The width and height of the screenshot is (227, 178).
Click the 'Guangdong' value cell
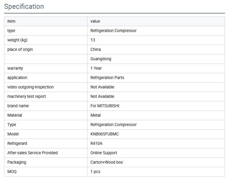click(x=101, y=59)
